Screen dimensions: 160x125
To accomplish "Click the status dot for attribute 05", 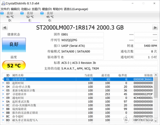I will point(3,91).
